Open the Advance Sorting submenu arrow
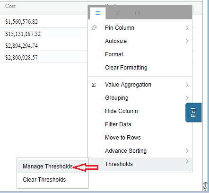Viewport: 209px width, 193px height. coord(187,151)
